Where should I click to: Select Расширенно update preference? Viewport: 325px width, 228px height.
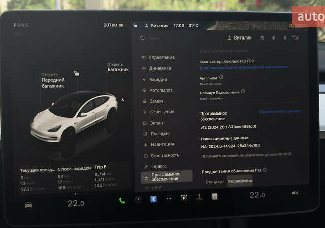[x=240, y=181]
